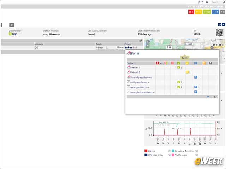Click pencil icon left of graph

[147, 129]
